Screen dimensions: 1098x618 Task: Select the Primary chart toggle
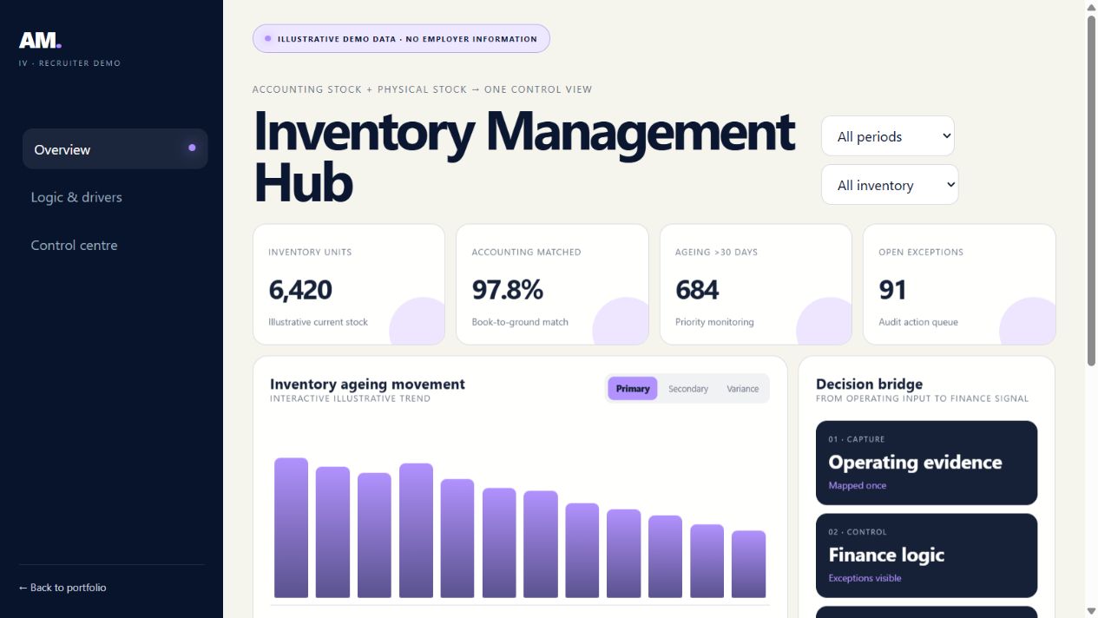(x=633, y=389)
